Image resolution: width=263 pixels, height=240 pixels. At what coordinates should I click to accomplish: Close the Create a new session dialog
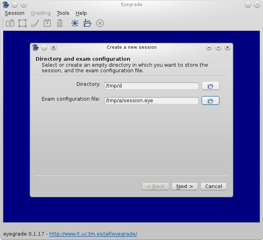click(x=227, y=48)
